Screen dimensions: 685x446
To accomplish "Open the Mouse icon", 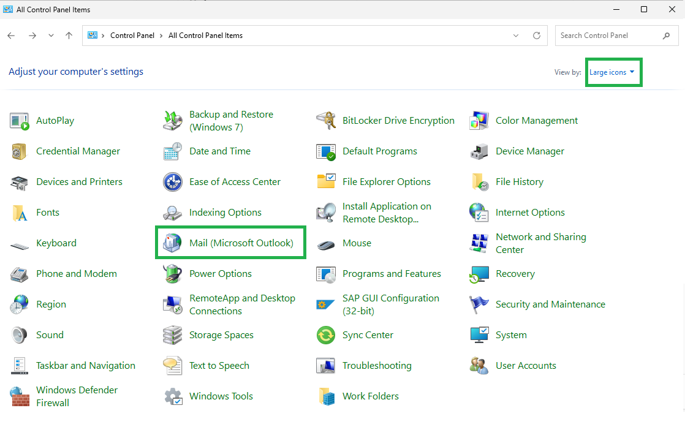I will 326,244.
